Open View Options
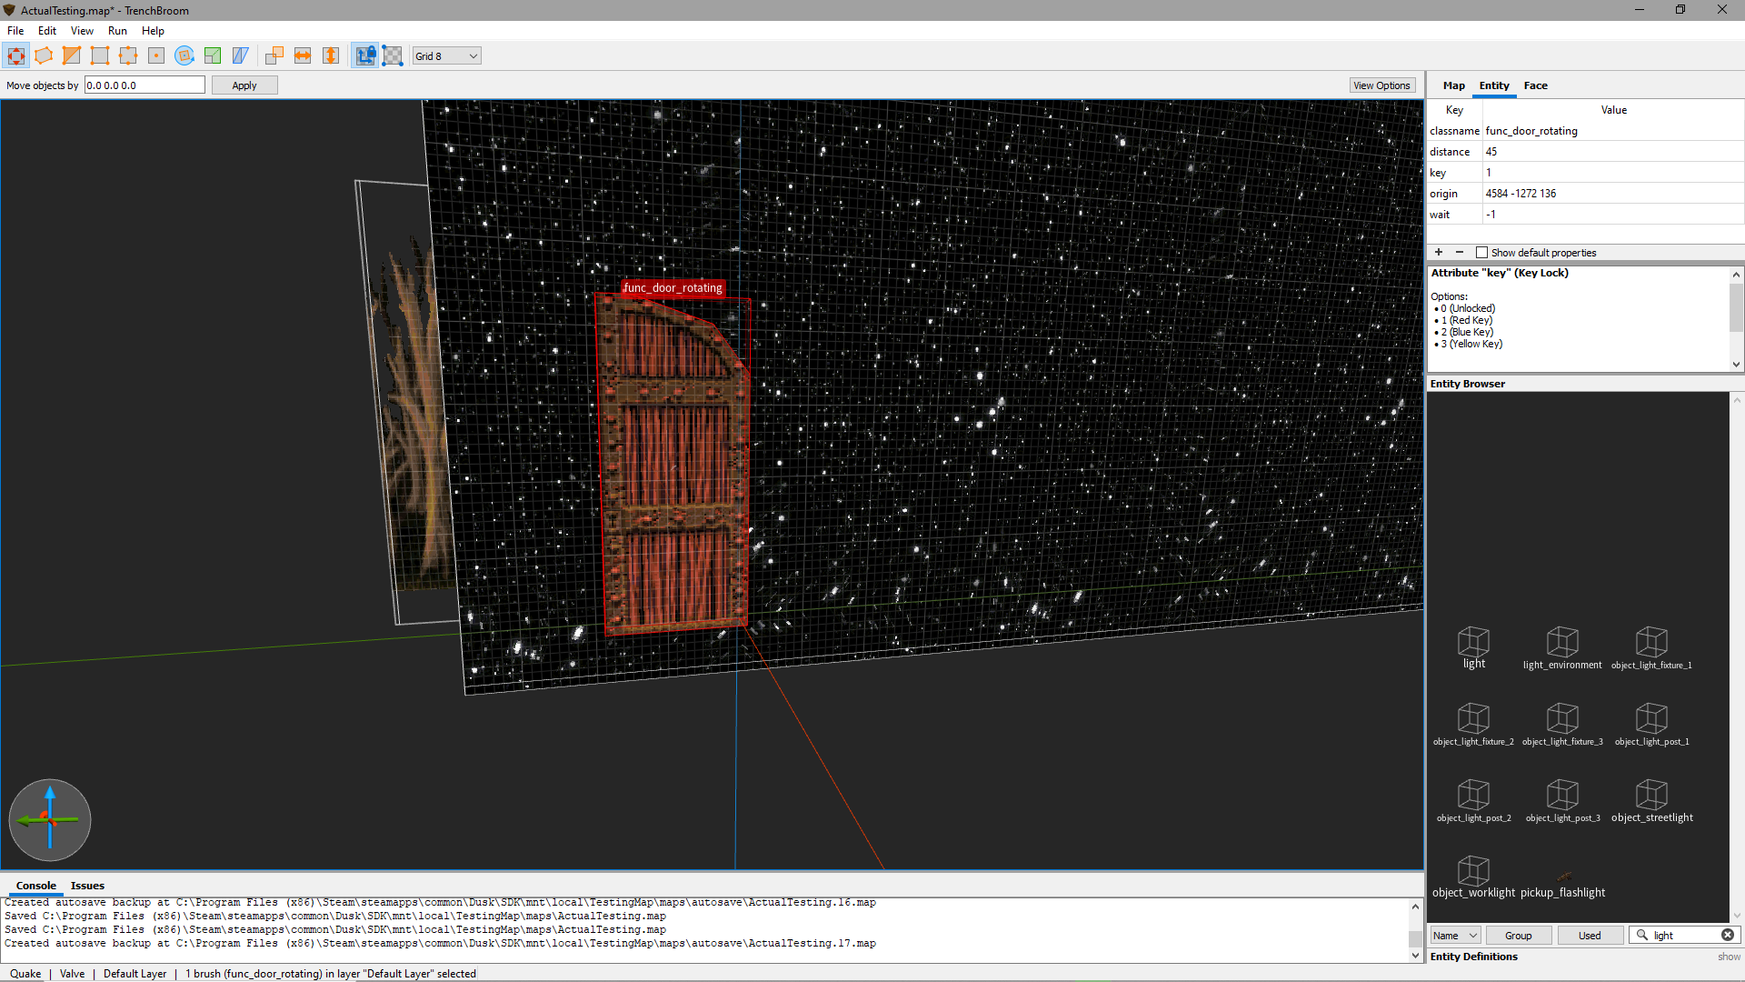 (x=1381, y=85)
